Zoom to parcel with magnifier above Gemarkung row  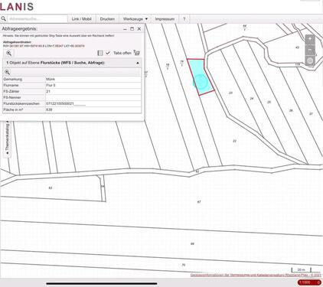(7, 72)
